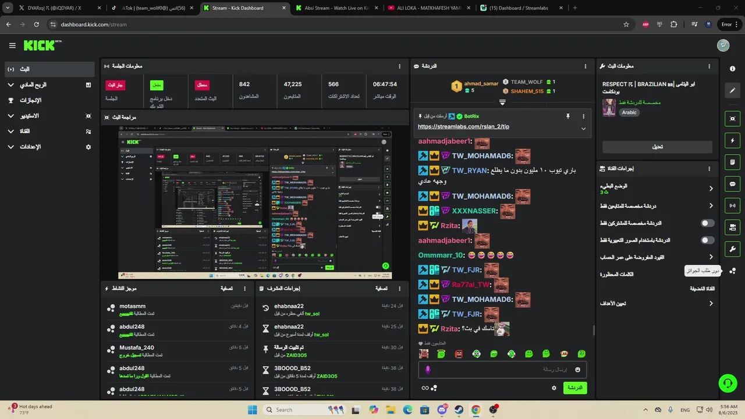
Task: Click the rewards dots icon in right rail
Action: coord(732,271)
